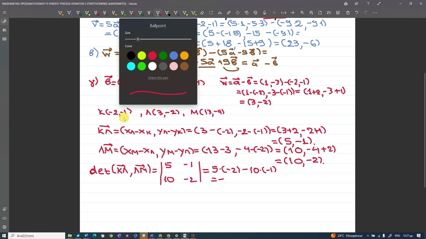Open the zoom magnifier tool
This screenshot has width=426, height=239.
pyautogui.click(x=302, y=13)
